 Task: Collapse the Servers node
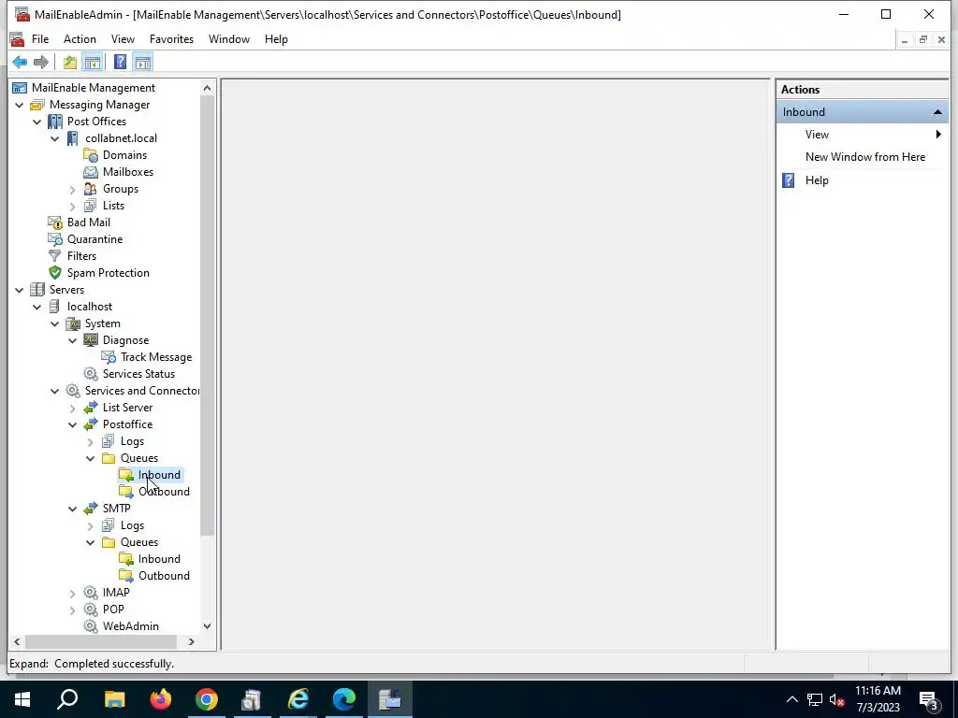tap(20, 290)
